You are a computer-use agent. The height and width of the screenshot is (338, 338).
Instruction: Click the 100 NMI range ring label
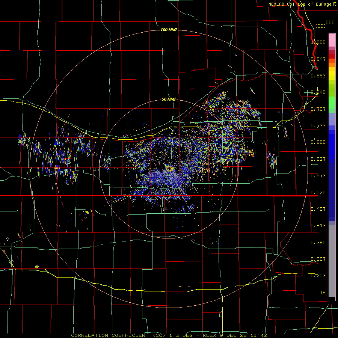pyautogui.click(x=169, y=30)
